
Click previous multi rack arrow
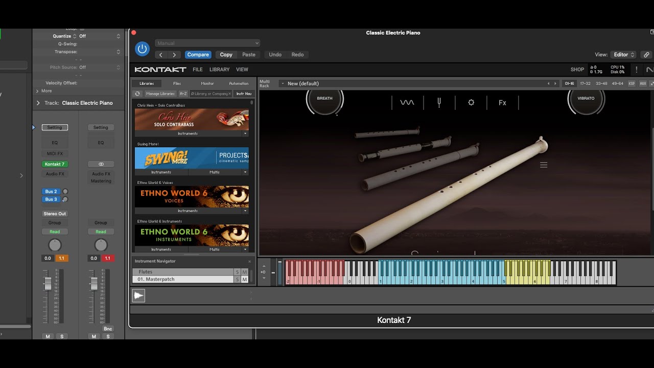[x=549, y=83]
